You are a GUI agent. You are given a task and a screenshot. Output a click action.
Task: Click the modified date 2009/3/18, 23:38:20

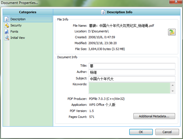click(102, 43)
